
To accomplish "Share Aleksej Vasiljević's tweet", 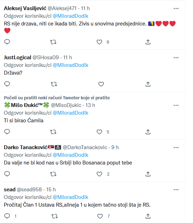I will (x=148, y=42).
